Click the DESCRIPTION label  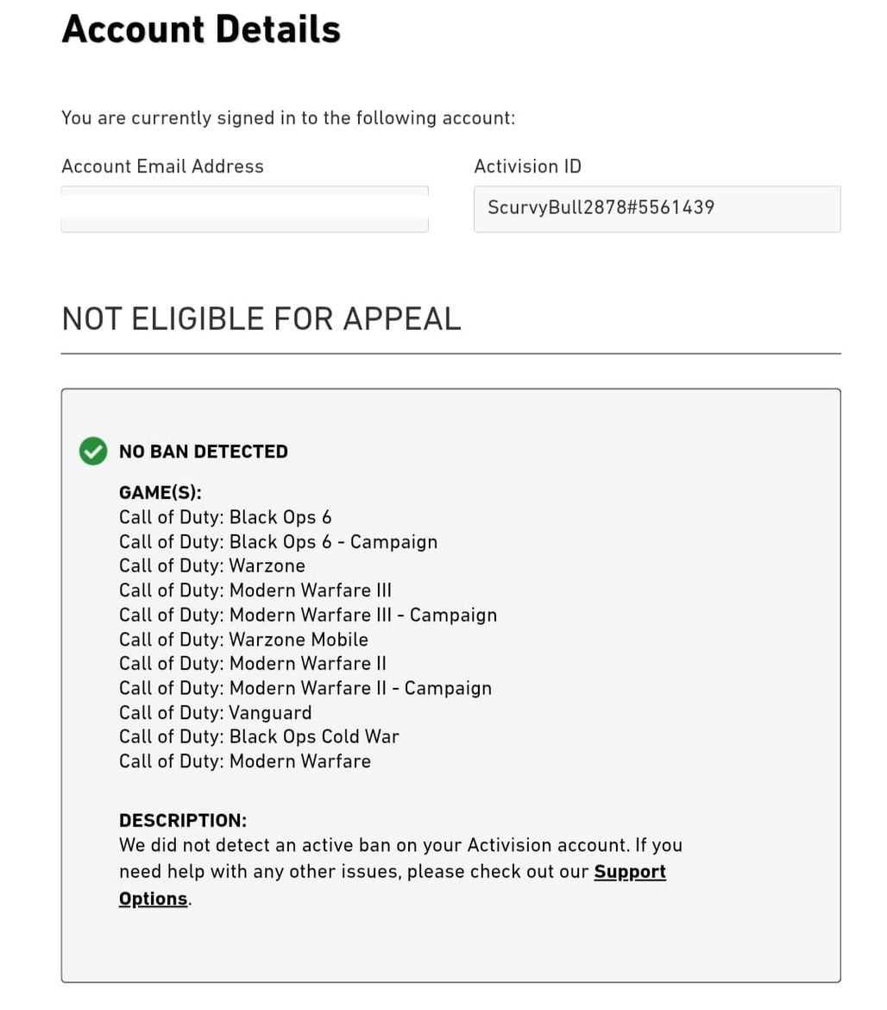183,821
